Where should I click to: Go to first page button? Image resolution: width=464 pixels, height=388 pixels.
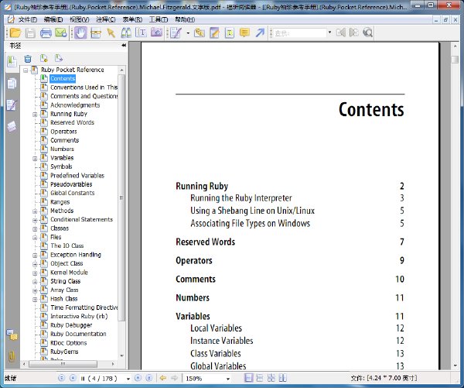(61, 378)
